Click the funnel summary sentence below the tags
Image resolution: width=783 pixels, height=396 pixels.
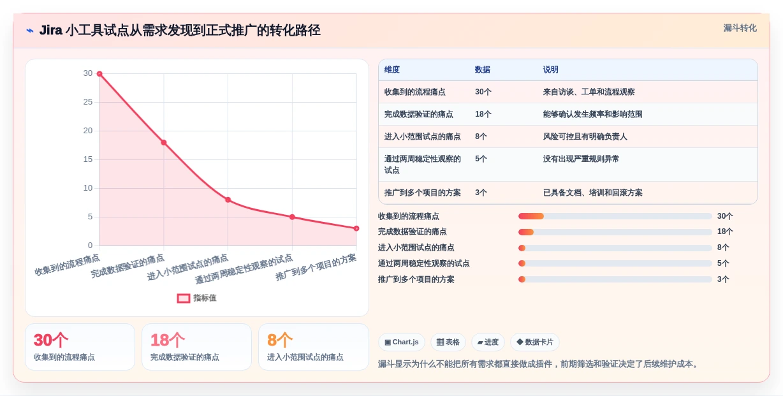click(539, 364)
